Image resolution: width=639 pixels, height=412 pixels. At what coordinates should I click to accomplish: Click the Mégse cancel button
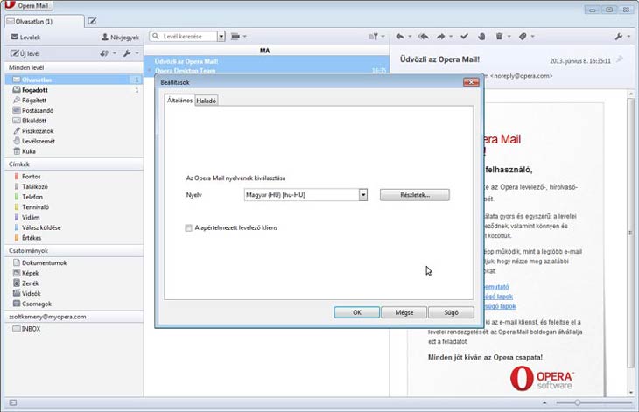(404, 312)
